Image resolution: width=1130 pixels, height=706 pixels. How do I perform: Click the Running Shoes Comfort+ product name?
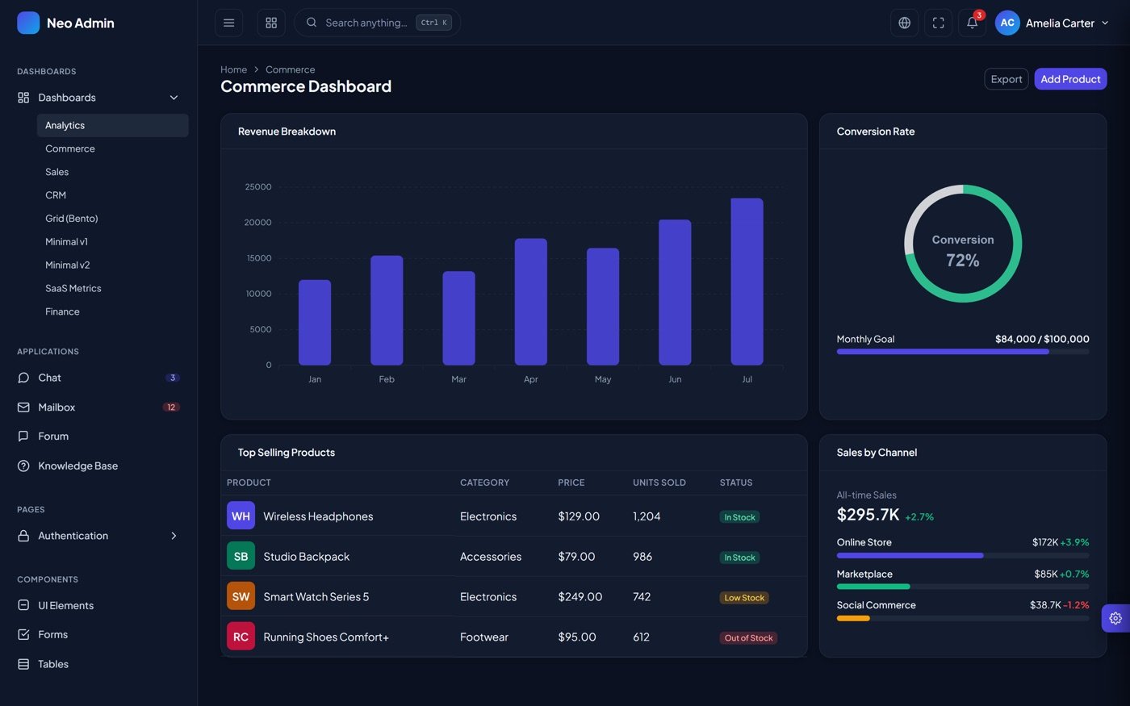(x=326, y=637)
